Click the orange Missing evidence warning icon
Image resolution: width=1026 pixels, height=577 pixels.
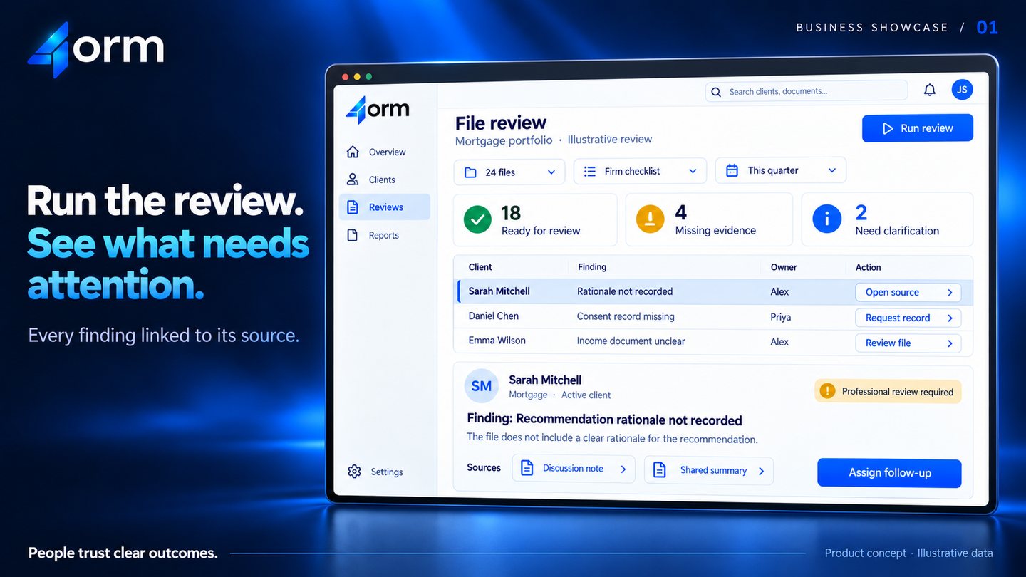(650, 219)
